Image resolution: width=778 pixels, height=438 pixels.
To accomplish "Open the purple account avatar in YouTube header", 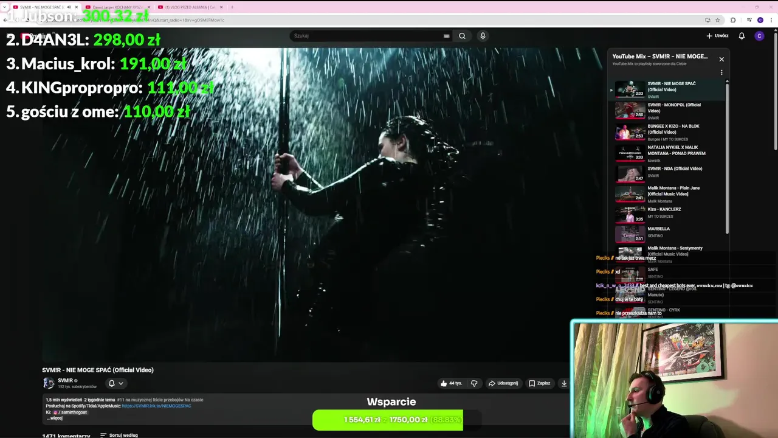I will click(759, 36).
